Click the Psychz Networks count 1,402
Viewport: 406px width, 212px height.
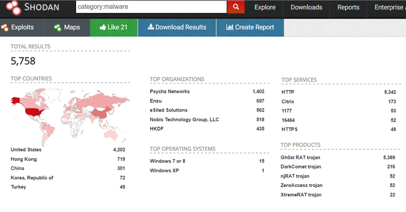coord(258,91)
